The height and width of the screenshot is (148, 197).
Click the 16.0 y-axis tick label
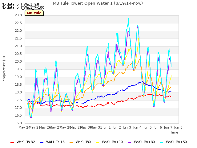click(18, 123)
